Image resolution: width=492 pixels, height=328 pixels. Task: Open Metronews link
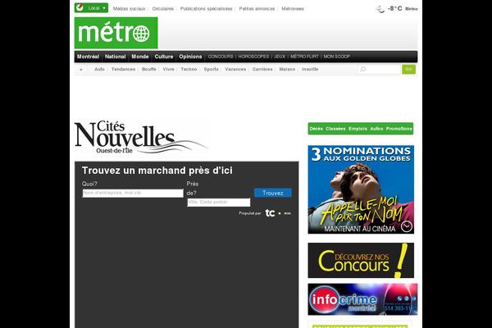(x=293, y=9)
